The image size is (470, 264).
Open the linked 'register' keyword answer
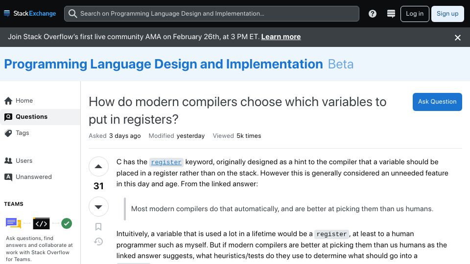tap(166, 162)
